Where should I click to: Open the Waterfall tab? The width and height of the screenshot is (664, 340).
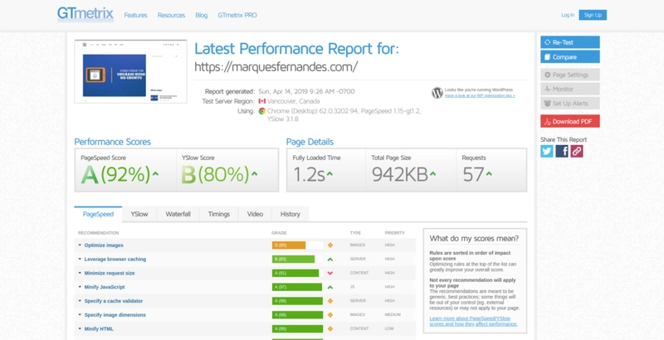(178, 214)
